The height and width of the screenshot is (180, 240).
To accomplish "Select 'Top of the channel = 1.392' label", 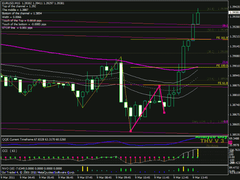I will click(x=19, y=6).
